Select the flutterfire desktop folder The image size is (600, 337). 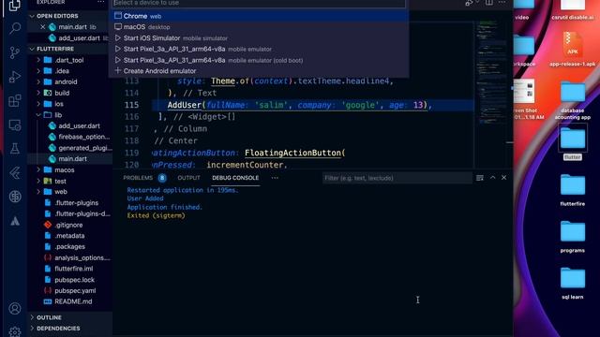click(573, 190)
